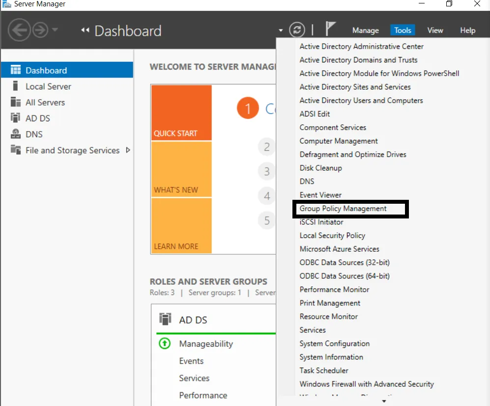Open Computer Management from Tools menu

pyautogui.click(x=339, y=141)
